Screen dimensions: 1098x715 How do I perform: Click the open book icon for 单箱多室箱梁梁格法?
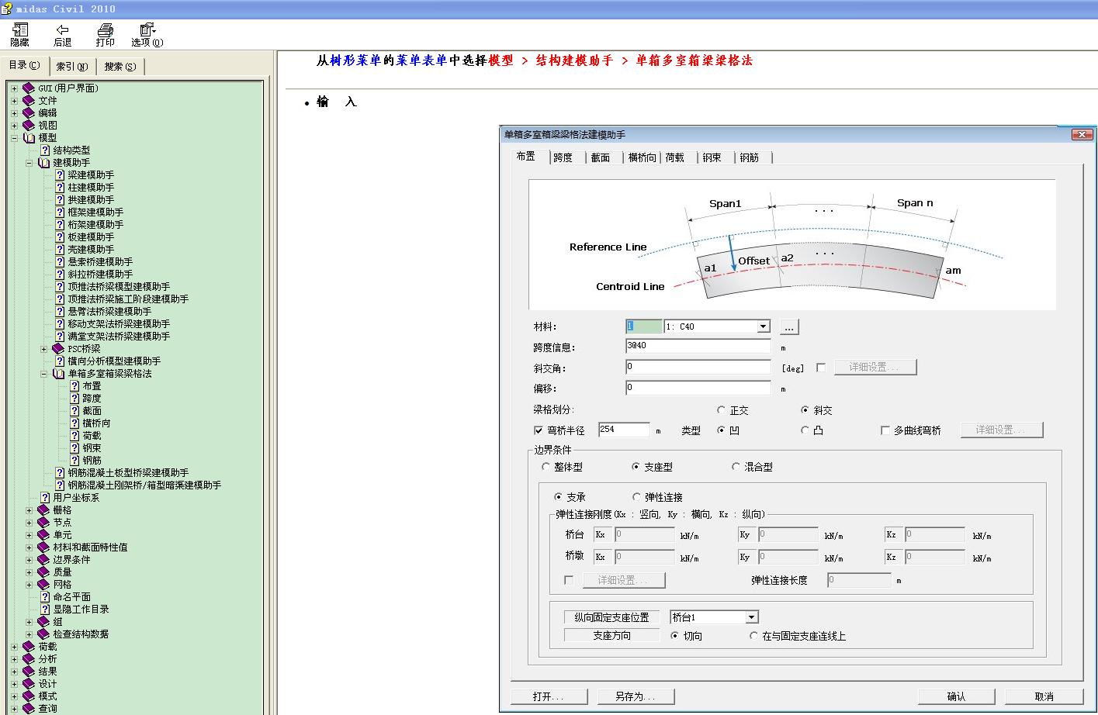(58, 373)
